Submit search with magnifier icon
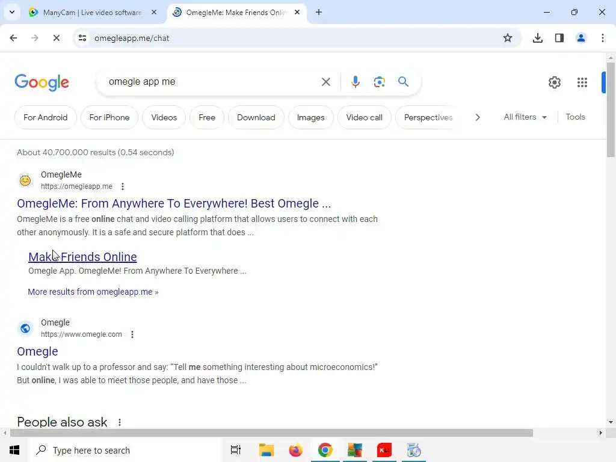The image size is (616, 462). coord(404,82)
